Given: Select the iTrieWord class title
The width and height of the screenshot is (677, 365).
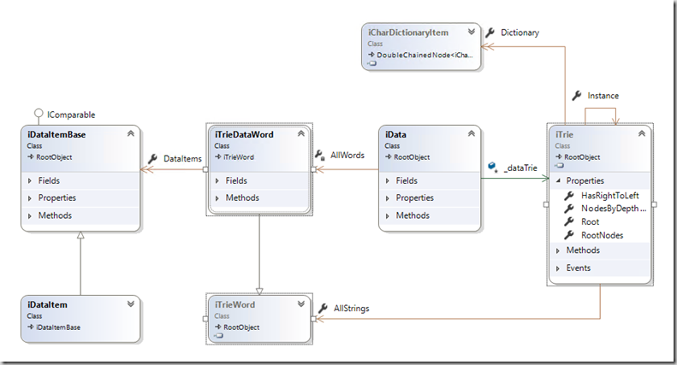Looking at the screenshot, I should [x=235, y=304].
